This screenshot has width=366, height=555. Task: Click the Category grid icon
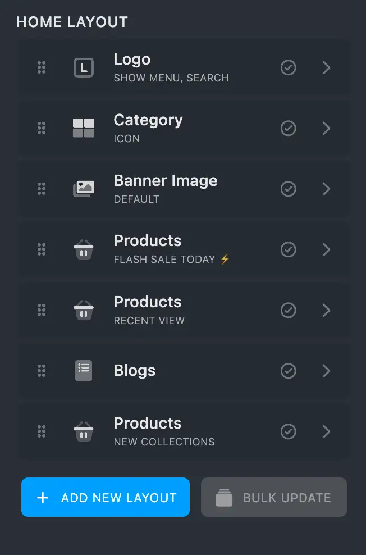(x=84, y=128)
